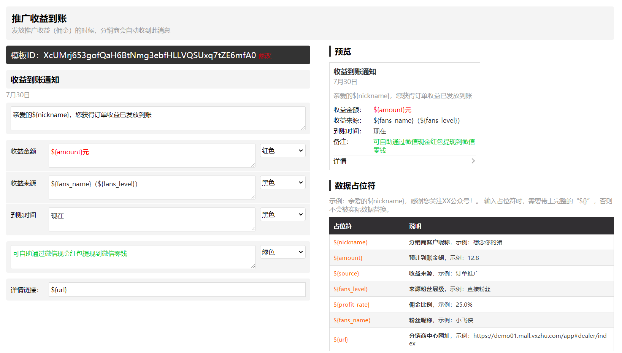Open the remark color dropdown showing 绿色
This screenshot has width=622, height=353.
[282, 252]
